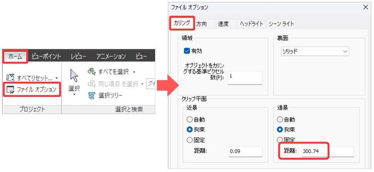This screenshot has width=374, height=172.
Task: Expand the dropdown under 選択 tool
Action: click(x=74, y=94)
